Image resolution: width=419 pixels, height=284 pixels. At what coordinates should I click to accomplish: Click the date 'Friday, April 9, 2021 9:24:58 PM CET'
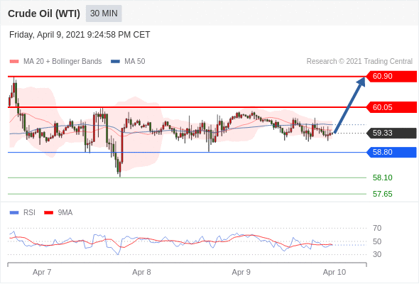[80, 35]
